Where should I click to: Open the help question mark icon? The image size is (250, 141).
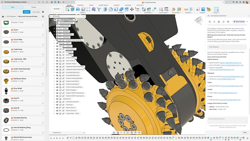tap(243, 2)
